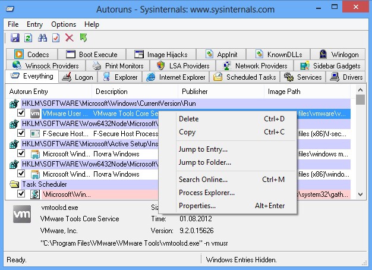Disable the F-Secure Host entry checkbox
The width and height of the screenshot is (372, 270).
21,134
